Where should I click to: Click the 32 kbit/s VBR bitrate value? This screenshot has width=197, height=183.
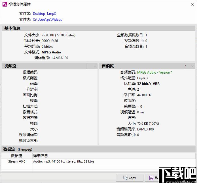148,84
